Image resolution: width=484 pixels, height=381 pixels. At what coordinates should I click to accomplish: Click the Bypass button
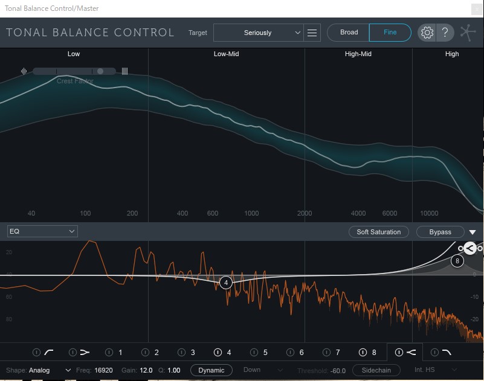440,232
